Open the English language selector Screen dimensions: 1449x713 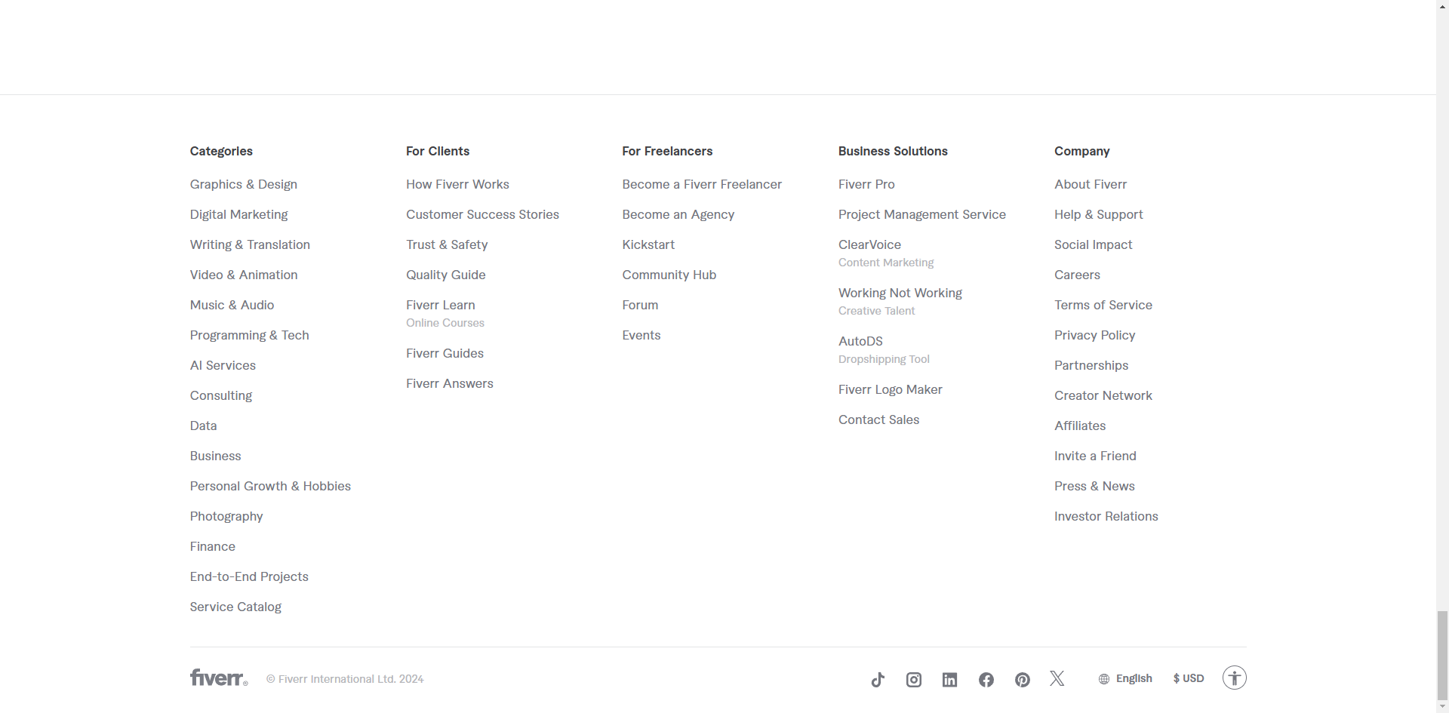click(1125, 678)
